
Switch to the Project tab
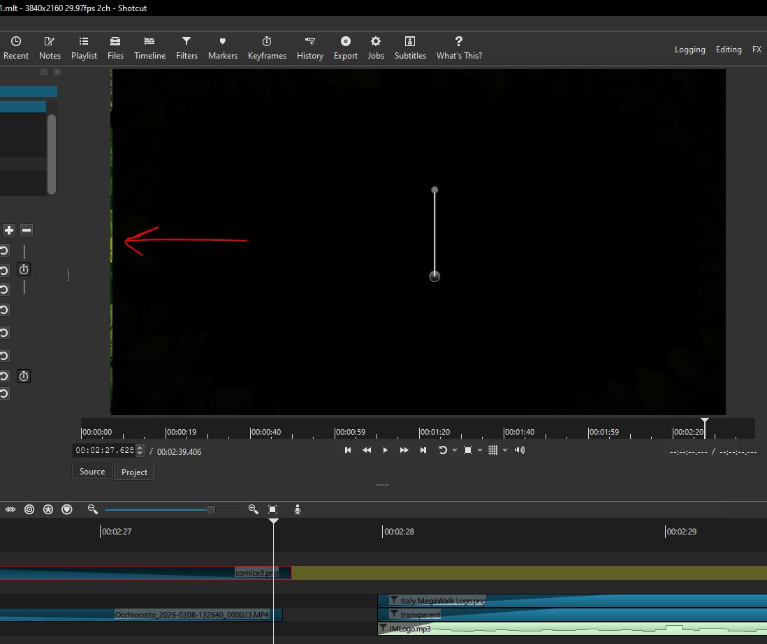click(x=134, y=472)
